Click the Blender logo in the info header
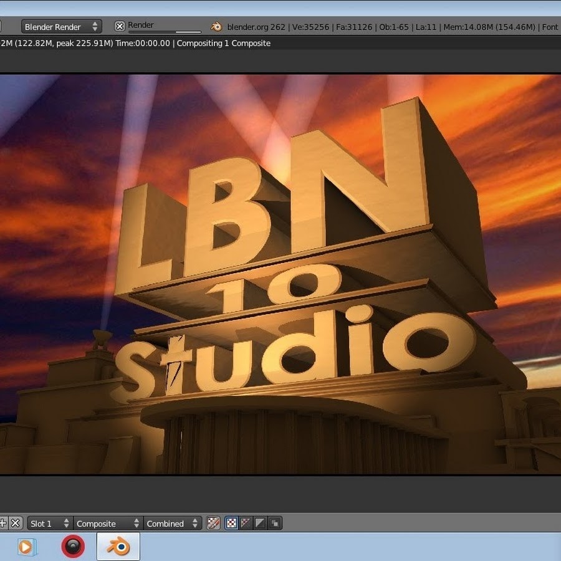This screenshot has height=561, width=561. coord(216,26)
